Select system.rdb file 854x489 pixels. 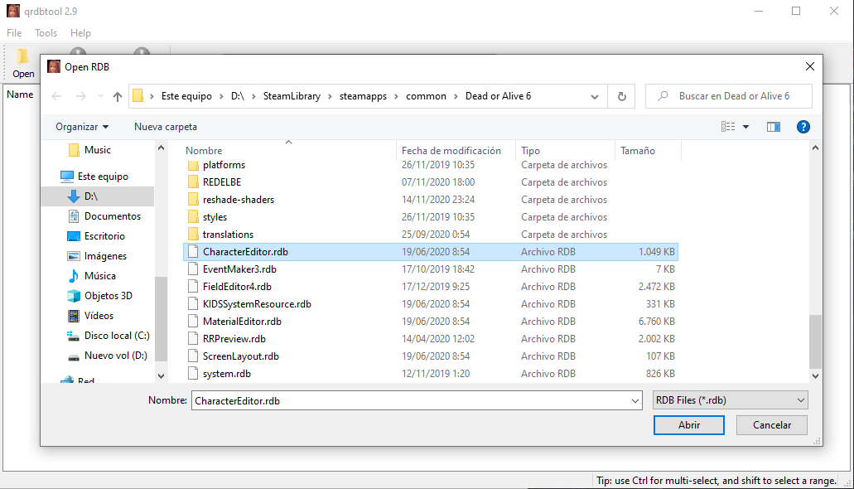pos(430,374)
